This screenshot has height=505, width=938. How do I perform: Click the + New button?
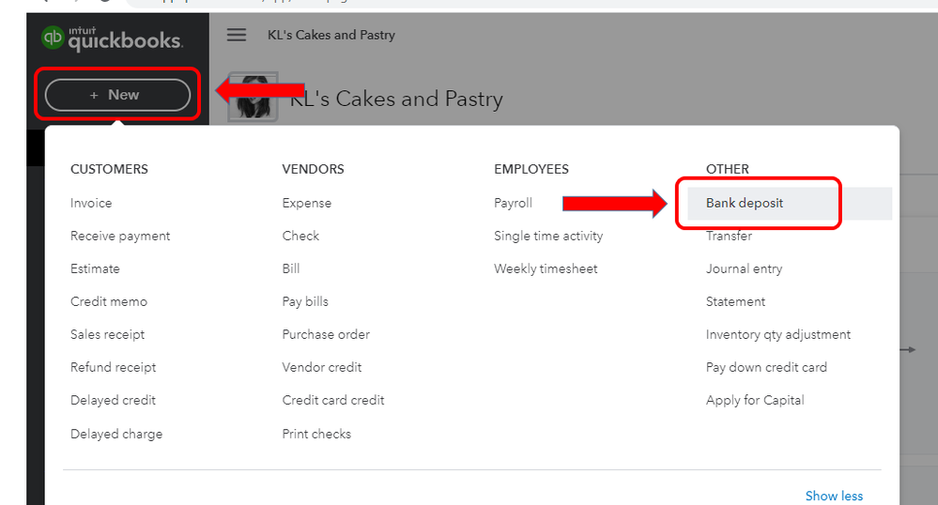click(117, 95)
